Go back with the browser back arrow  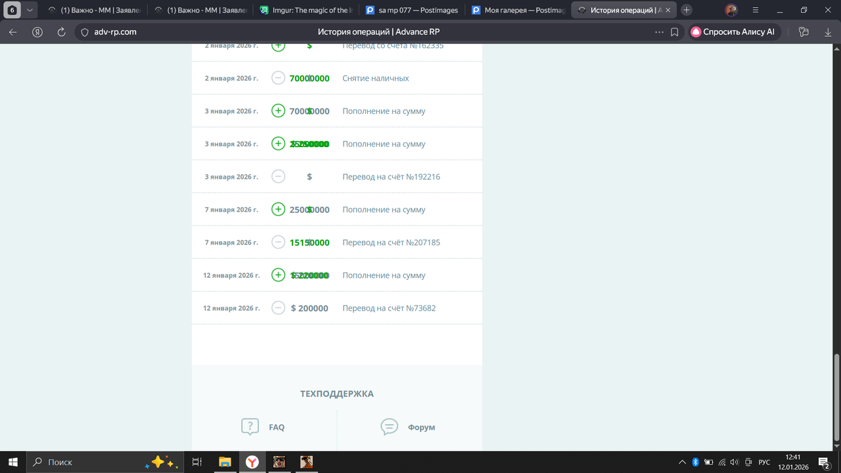tap(13, 32)
